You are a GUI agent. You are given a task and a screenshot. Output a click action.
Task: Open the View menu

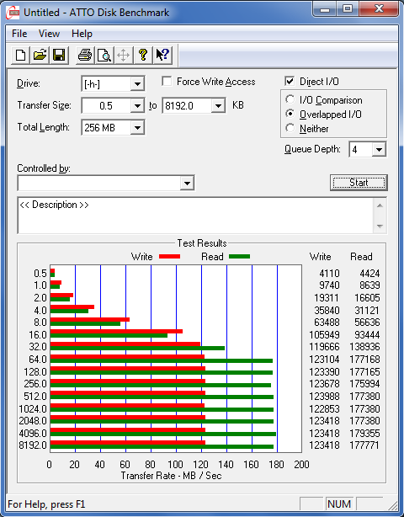(x=49, y=34)
